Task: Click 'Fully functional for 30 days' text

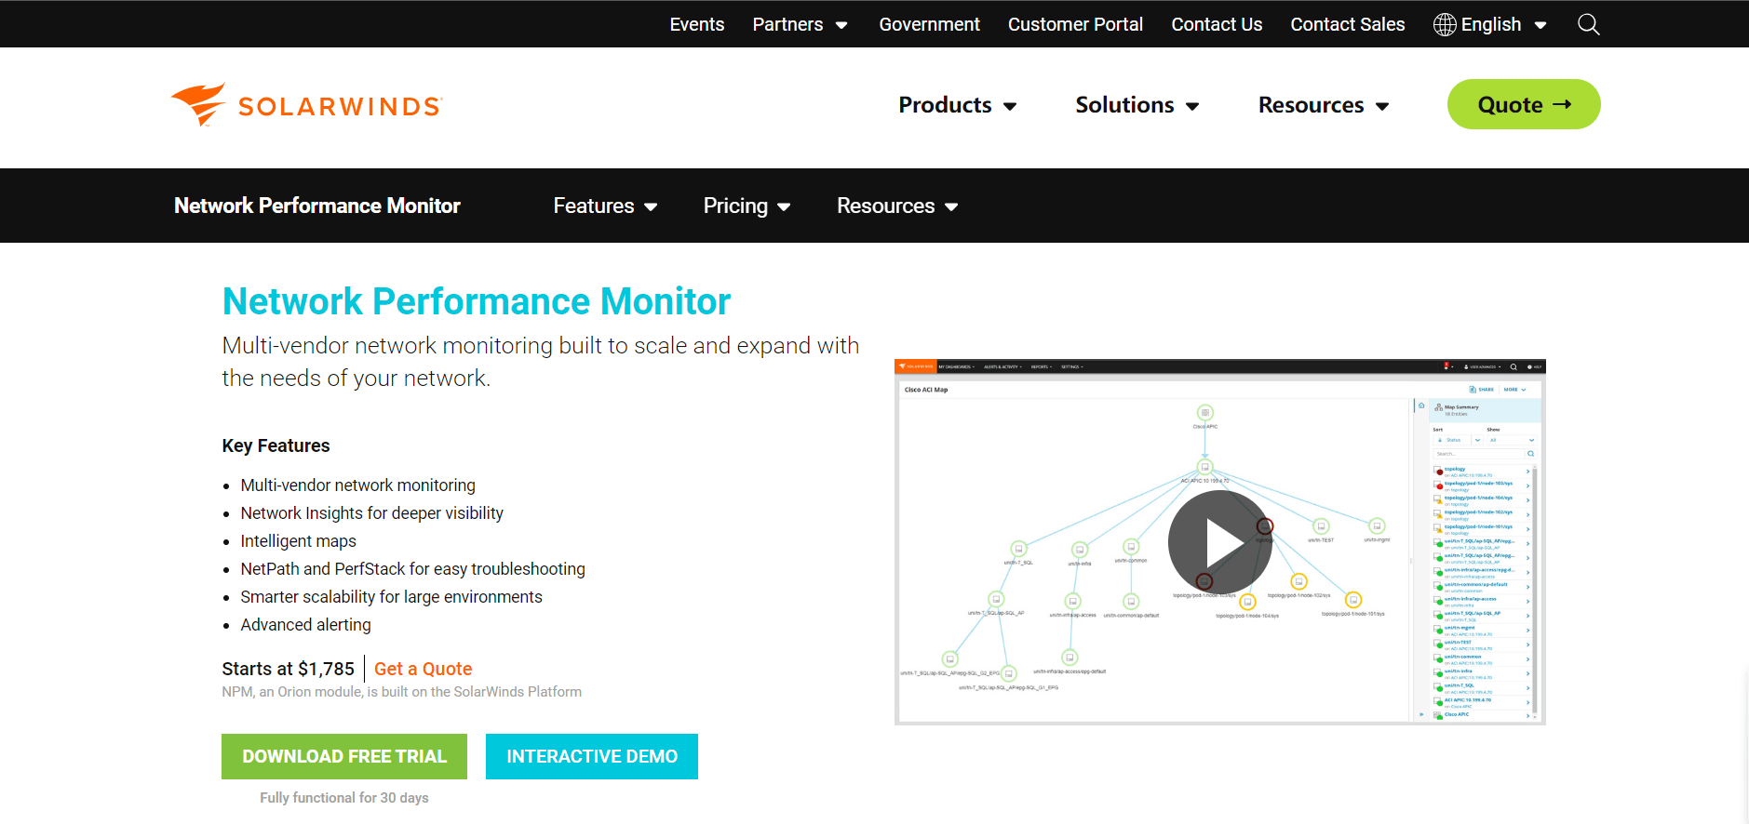Action: point(344,798)
